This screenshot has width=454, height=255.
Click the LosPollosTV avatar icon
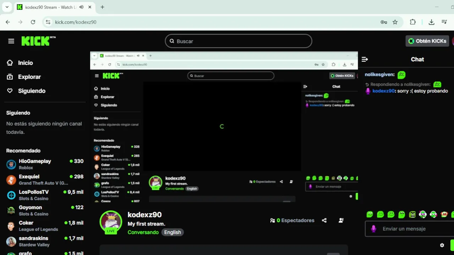pyautogui.click(x=11, y=195)
